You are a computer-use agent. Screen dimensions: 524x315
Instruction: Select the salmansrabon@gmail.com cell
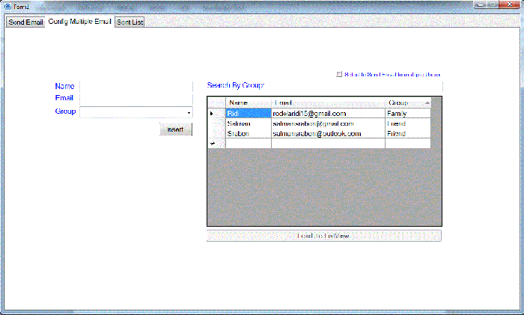coord(328,123)
